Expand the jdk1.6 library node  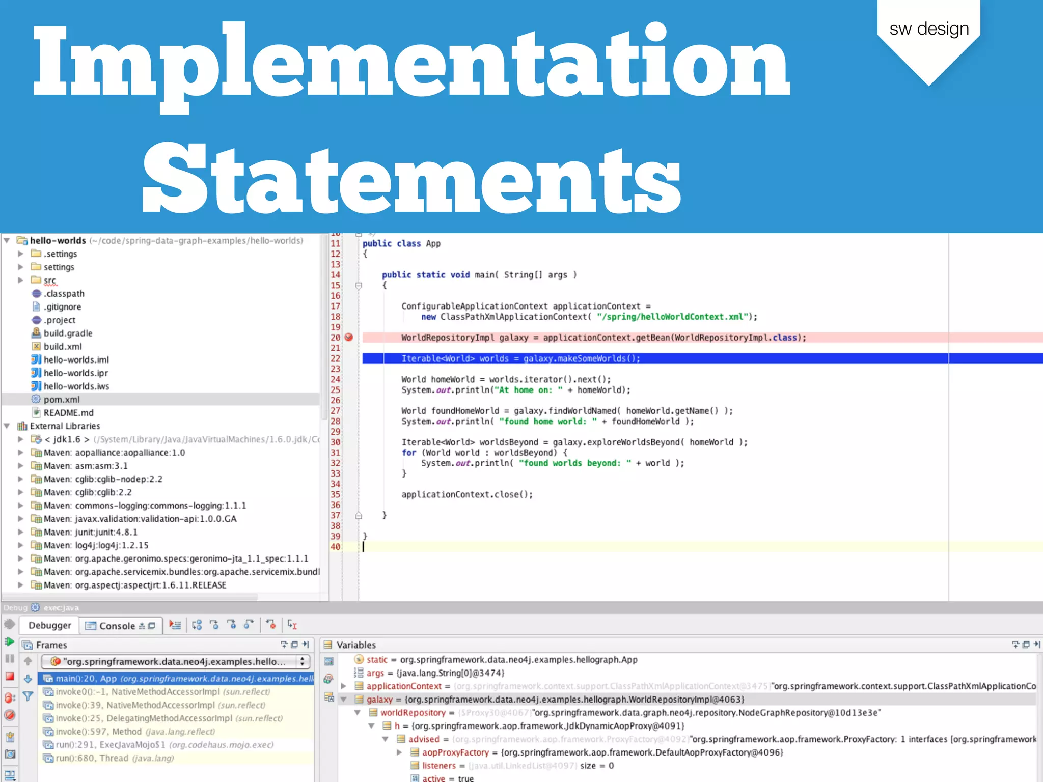[21, 439]
